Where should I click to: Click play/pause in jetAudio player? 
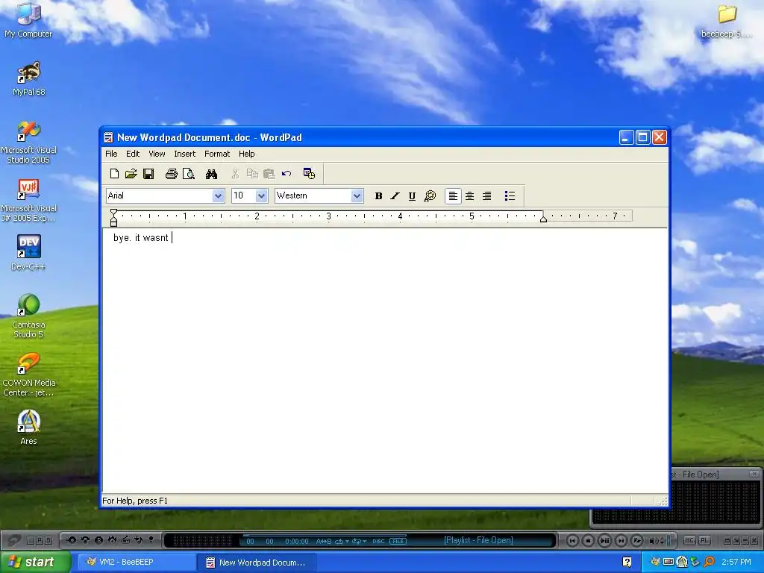pos(604,540)
